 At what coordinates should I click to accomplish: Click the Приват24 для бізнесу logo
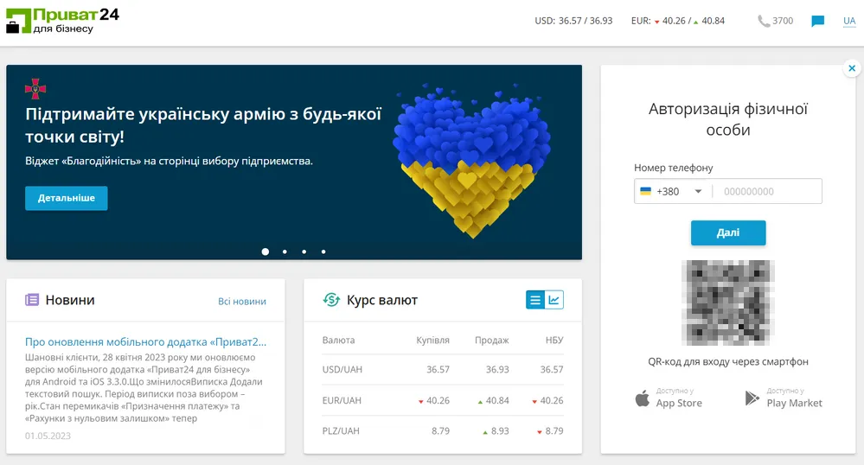62,21
